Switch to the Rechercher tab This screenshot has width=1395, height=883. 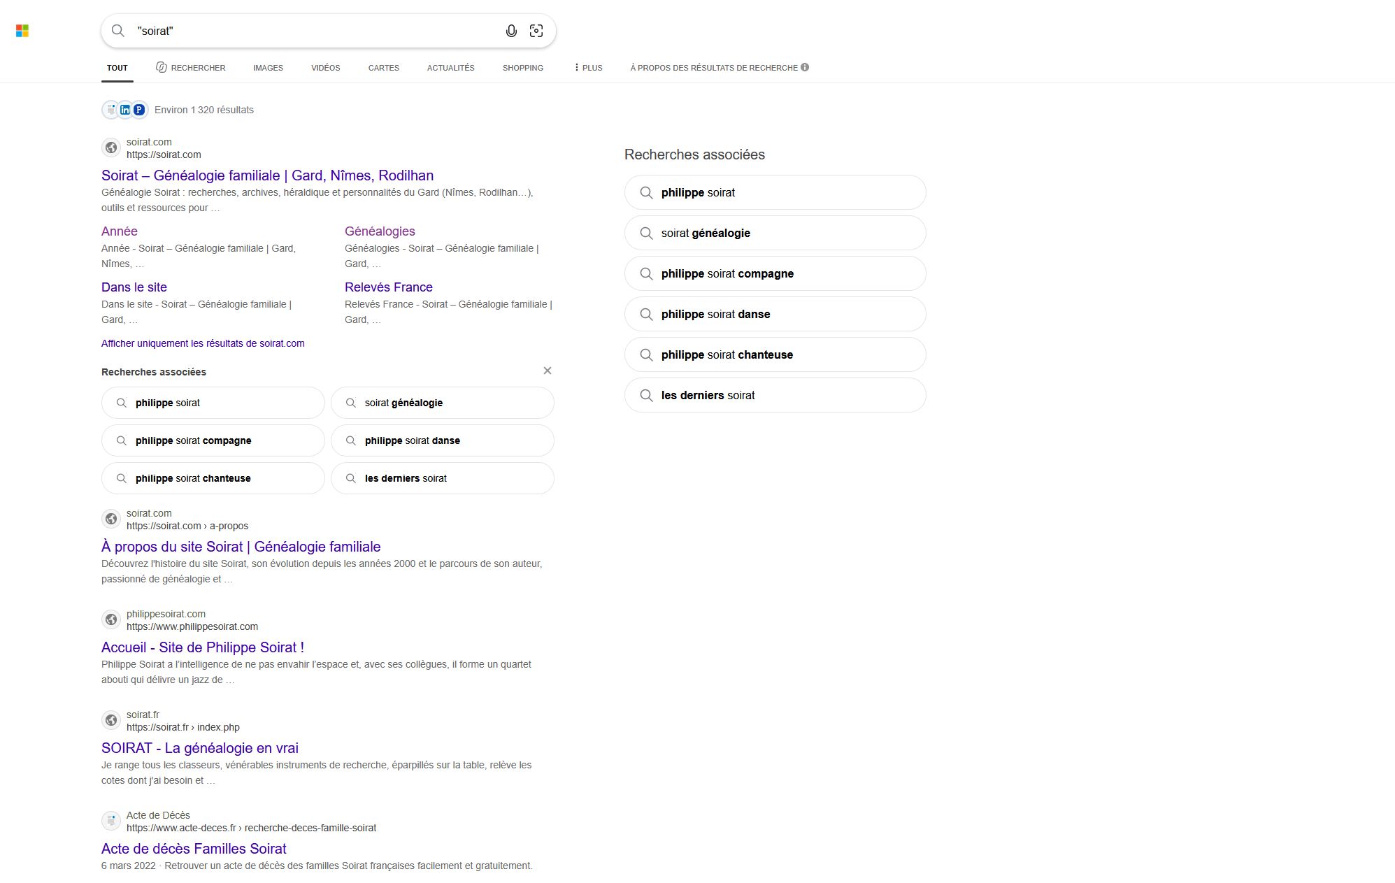tap(191, 68)
